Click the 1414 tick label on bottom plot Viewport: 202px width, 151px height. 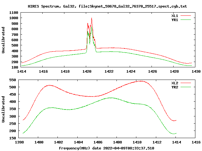(176, 142)
